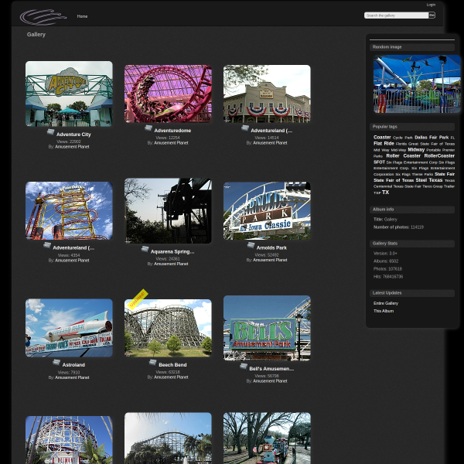Click the yellow Updated badge on Beech Bend
Screen dimensions: 464x464
[x=138, y=299]
